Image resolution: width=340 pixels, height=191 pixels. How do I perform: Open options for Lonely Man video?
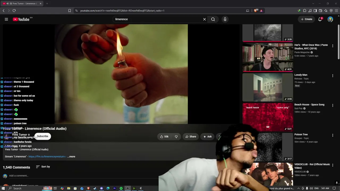(333, 76)
